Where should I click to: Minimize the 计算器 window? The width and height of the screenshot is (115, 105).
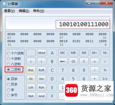pos(89,3)
